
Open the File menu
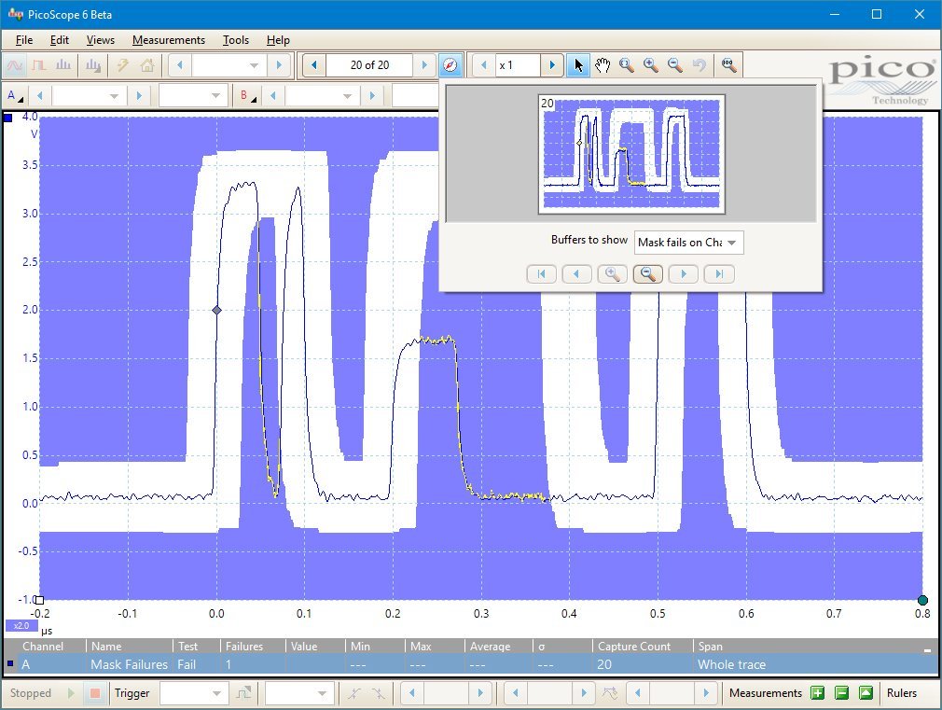[x=24, y=40]
